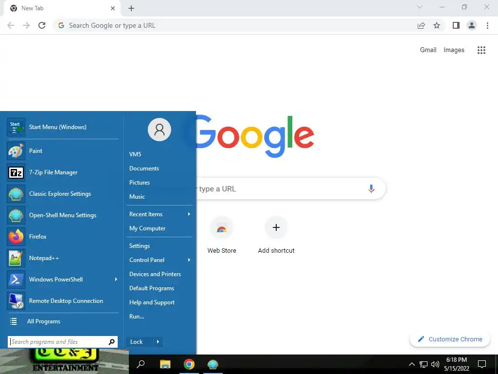
Task: Expand the Windows PowerShell submenu arrow
Action: [116, 279]
